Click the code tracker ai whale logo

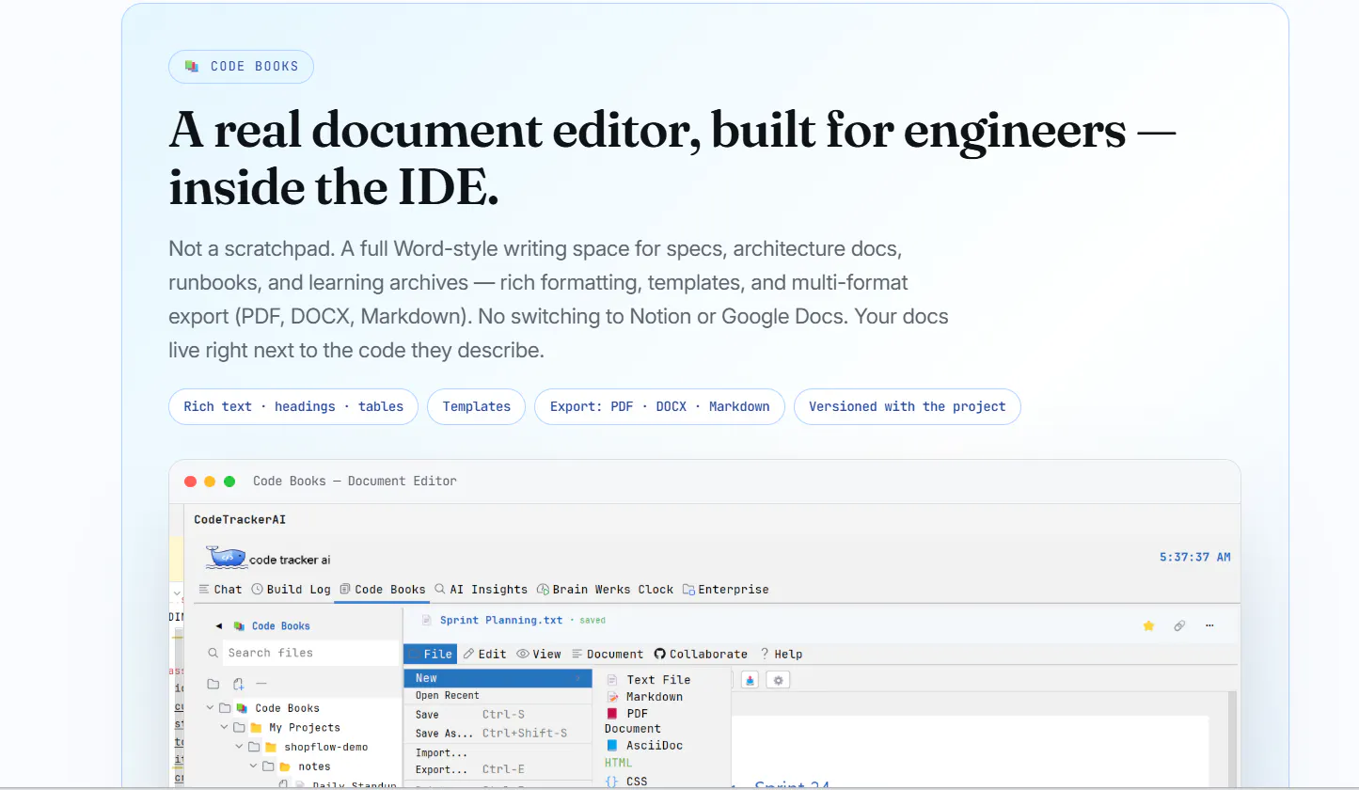pyautogui.click(x=226, y=558)
